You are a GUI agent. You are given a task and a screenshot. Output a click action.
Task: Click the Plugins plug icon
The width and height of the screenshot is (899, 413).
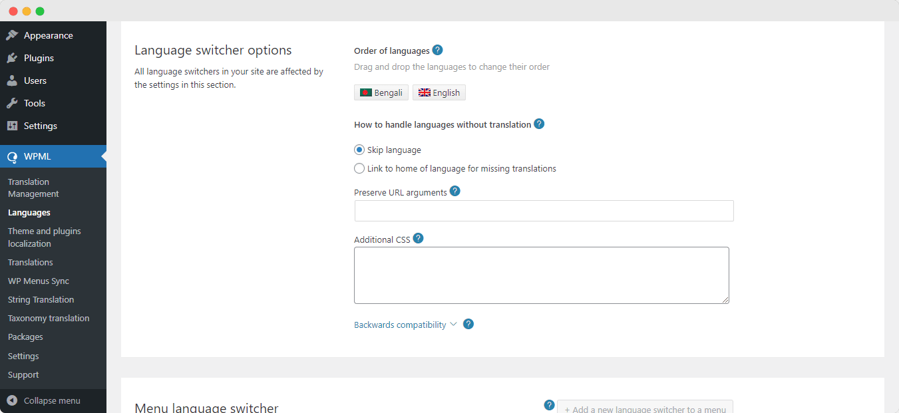point(12,58)
